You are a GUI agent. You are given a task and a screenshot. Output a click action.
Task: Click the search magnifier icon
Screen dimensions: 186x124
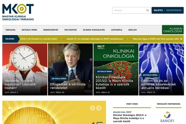(148, 10)
